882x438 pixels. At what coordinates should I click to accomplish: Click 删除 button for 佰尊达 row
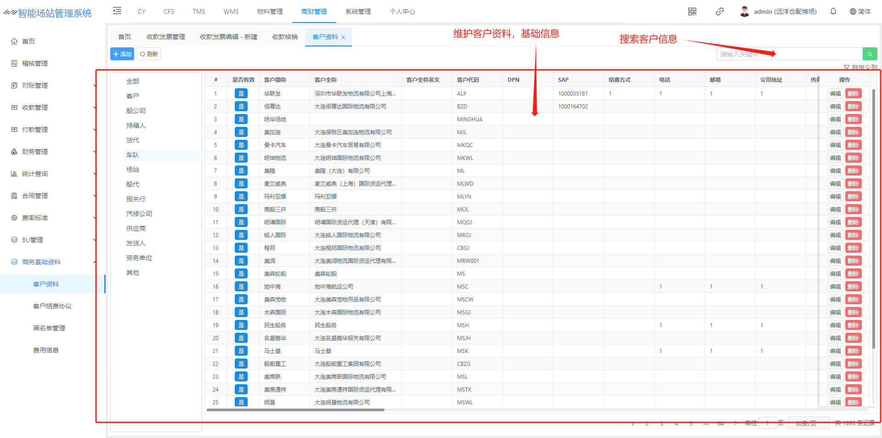point(853,107)
